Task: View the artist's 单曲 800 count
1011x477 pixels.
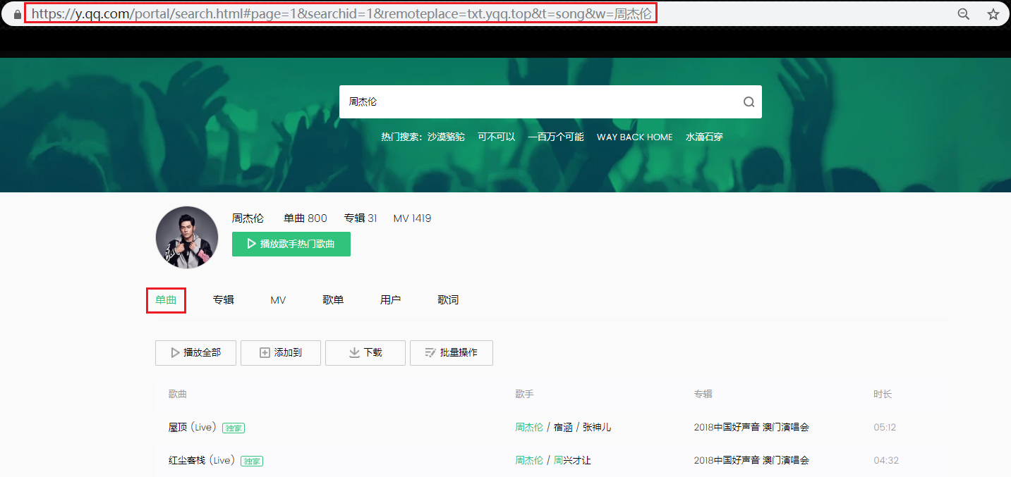Action: [x=305, y=218]
